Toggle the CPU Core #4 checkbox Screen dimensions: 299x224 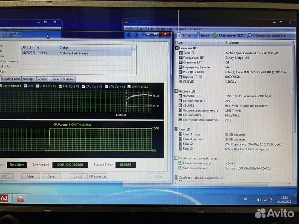106,86
